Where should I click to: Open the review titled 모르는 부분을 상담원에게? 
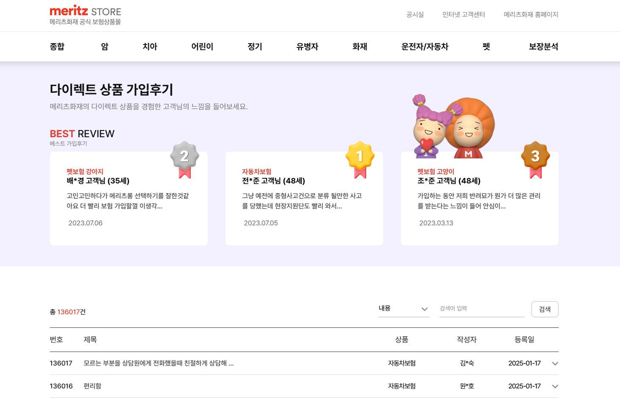click(158, 363)
